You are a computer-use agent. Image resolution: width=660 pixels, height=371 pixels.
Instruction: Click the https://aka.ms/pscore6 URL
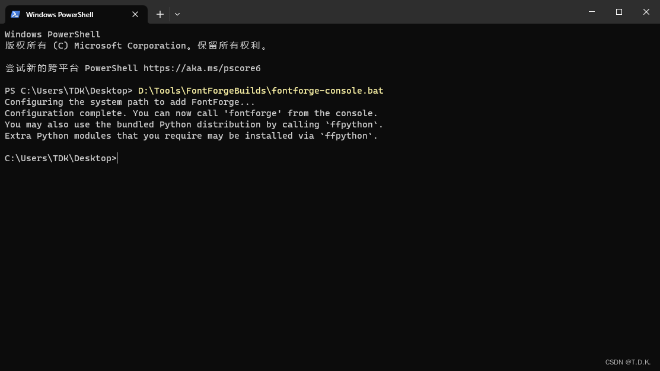click(202, 68)
